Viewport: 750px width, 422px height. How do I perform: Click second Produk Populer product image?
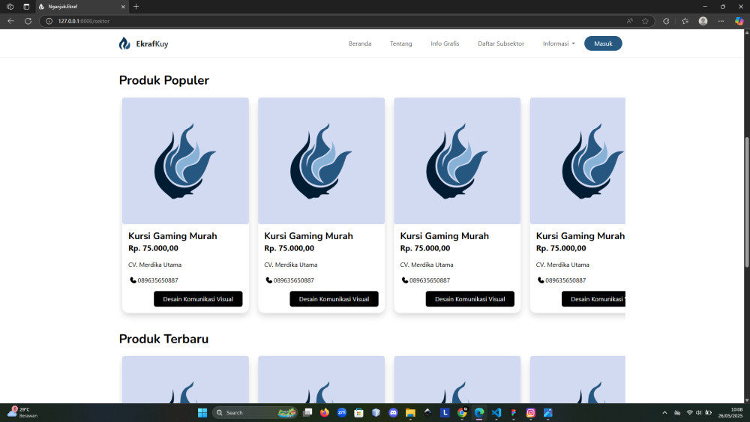322,161
